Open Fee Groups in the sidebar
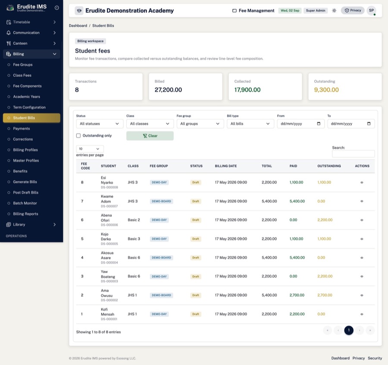This screenshot has width=388, height=365. 31,65
